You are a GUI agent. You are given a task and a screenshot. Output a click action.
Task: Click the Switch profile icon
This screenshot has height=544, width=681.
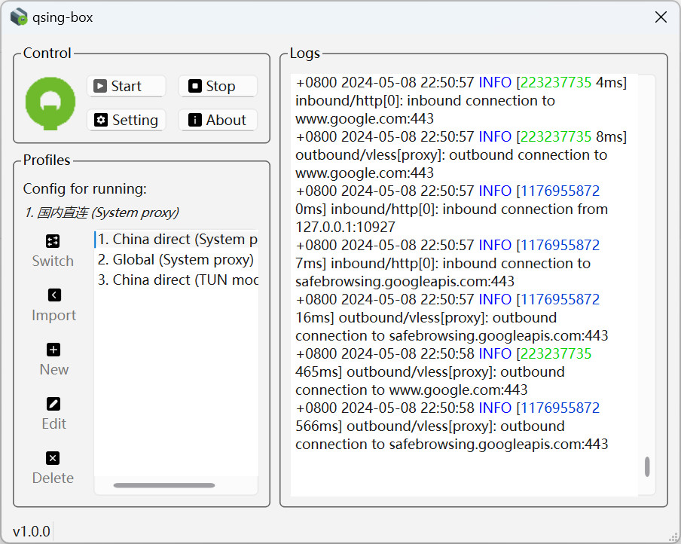(53, 240)
